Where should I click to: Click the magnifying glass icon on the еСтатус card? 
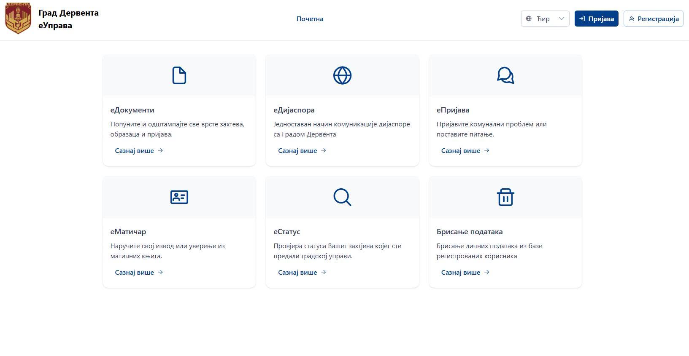coord(342,197)
